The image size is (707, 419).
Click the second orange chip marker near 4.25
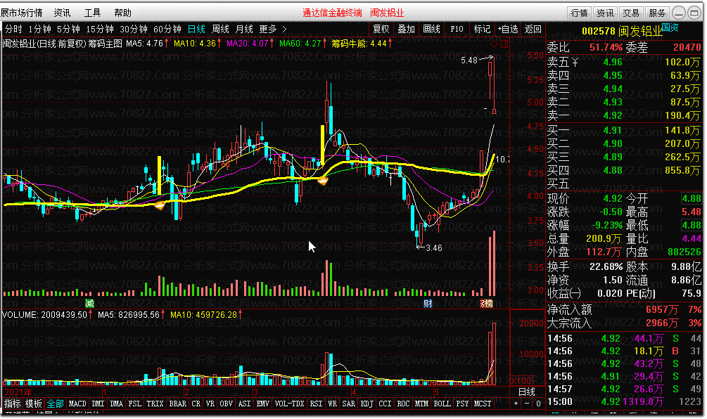323,181
